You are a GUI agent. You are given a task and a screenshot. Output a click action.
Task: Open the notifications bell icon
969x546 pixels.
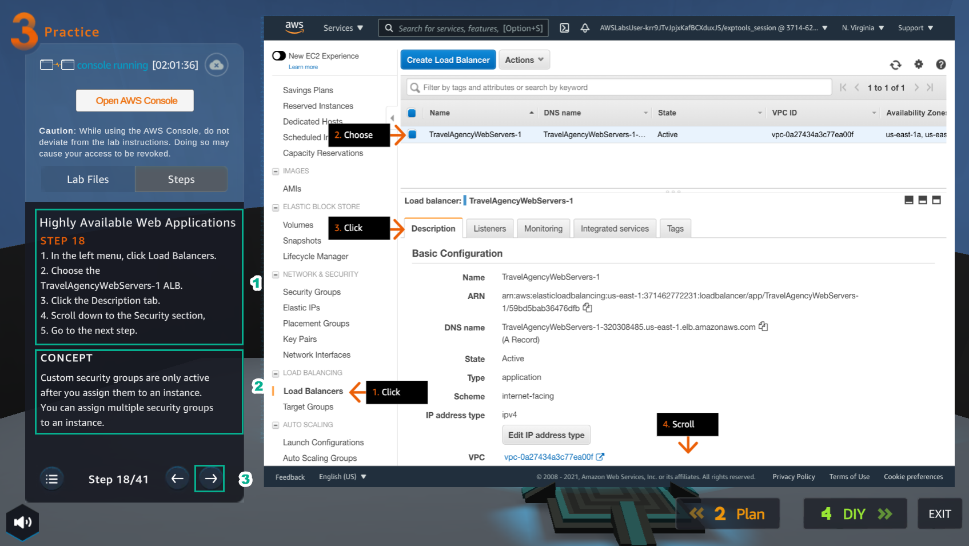585,28
